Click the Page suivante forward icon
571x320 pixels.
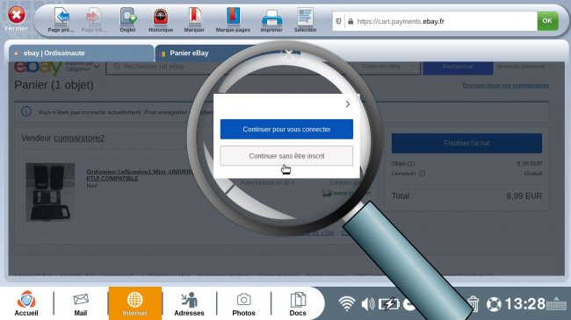tap(93, 17)
